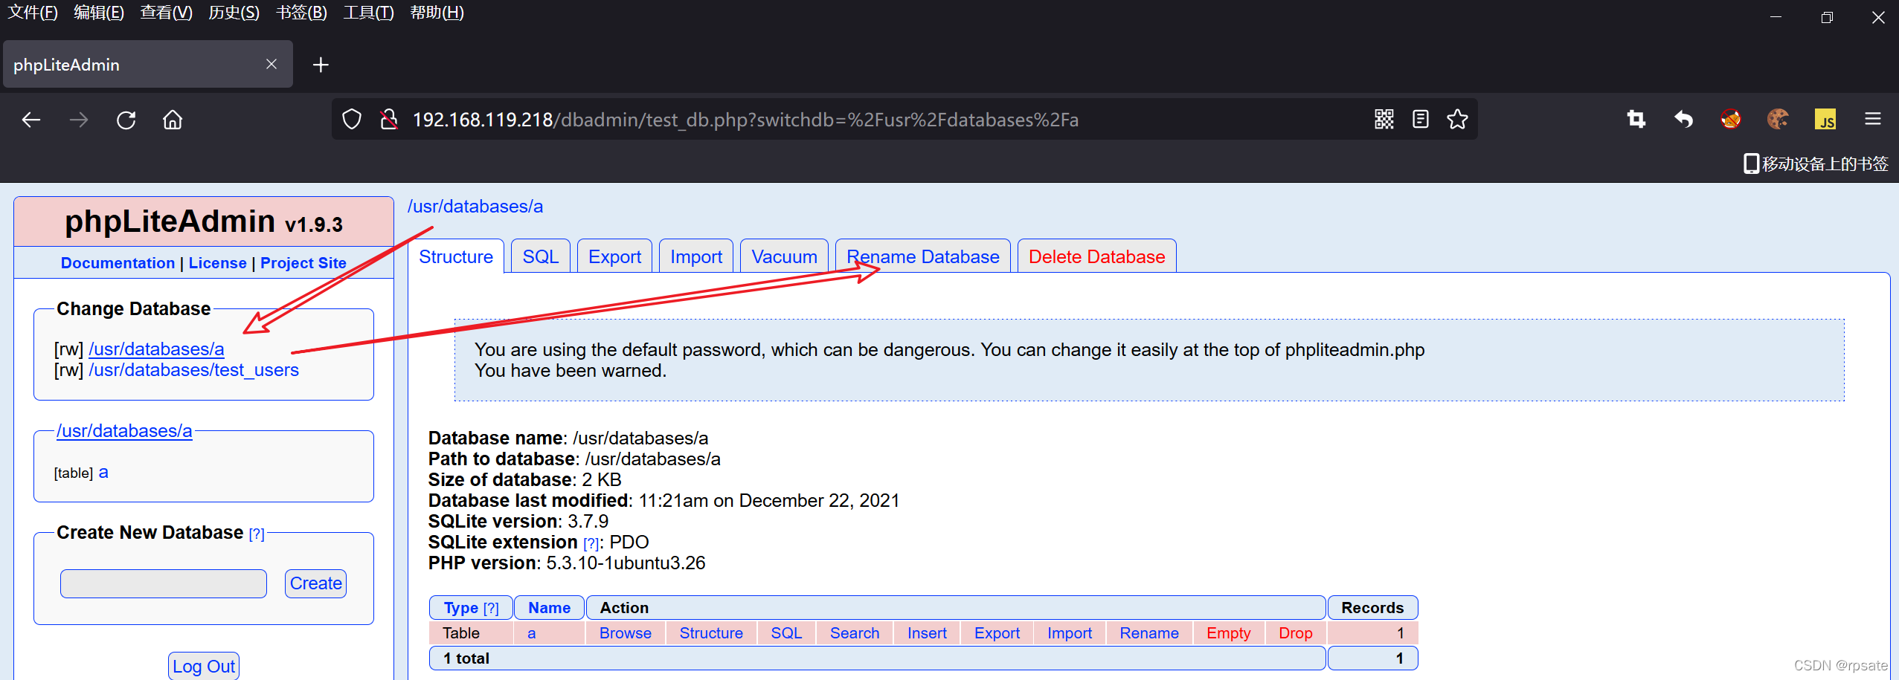Click /usr/databases/a heading link in sidebar

124,430
